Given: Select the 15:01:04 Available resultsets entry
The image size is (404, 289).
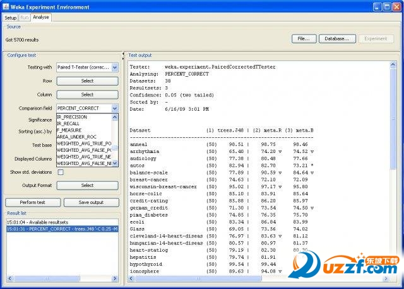Looking at the screenshot, I should click(x=62, y=222).
